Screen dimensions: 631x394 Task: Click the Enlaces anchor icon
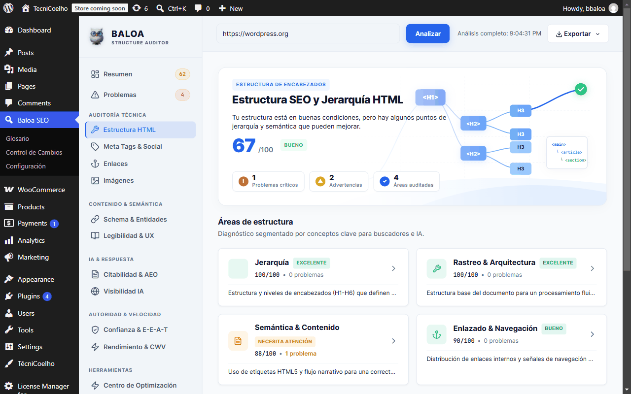[95, 164]
